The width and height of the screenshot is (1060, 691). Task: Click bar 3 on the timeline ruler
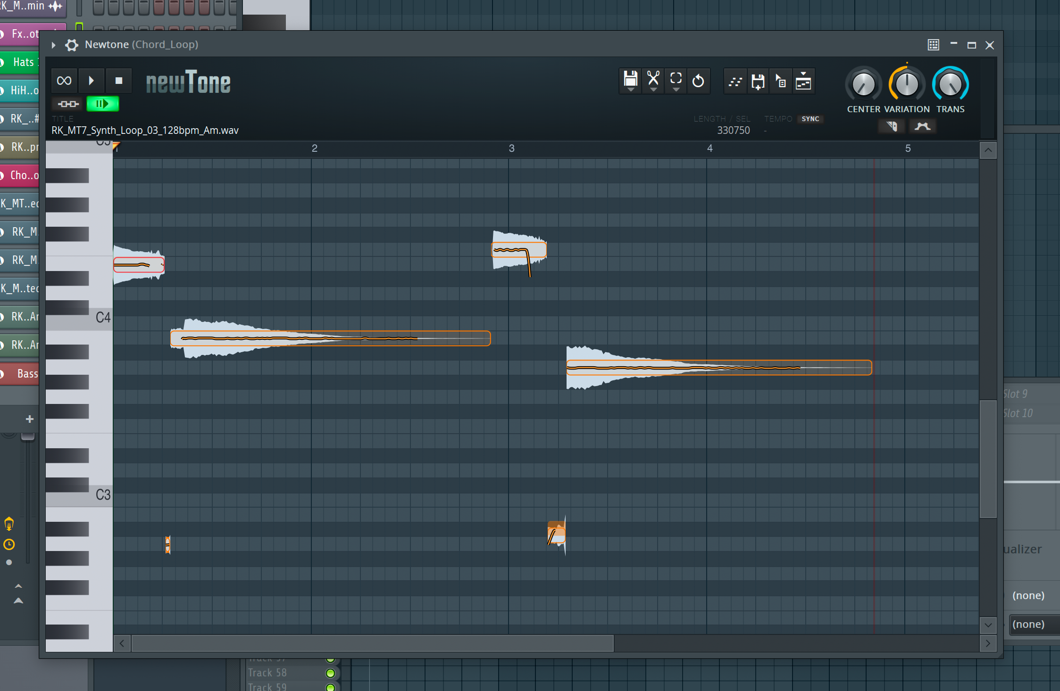coord(511,148)
